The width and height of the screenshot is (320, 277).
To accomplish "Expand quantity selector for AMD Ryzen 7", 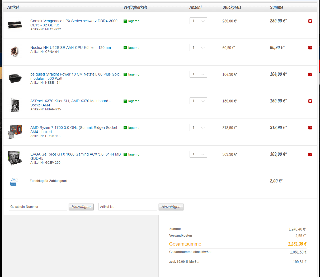I will coord(198,128).
